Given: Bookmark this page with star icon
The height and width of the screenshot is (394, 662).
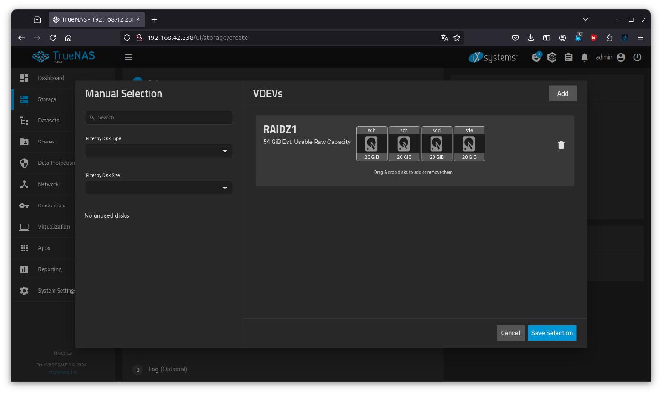Looking at the screenshot, I should coord(457,38).
